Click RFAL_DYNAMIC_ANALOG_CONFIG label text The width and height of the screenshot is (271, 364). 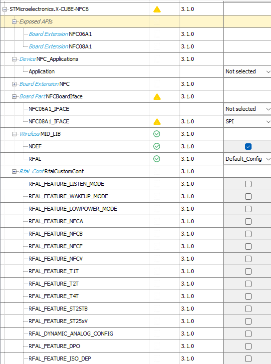71,334
